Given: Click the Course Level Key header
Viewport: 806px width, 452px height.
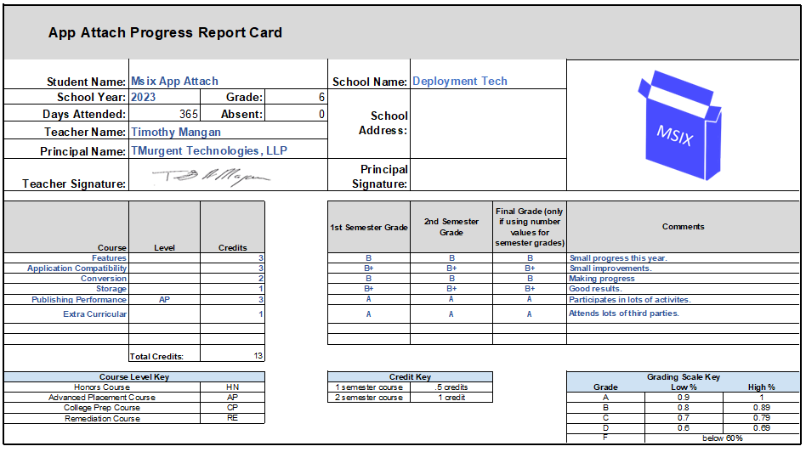Looking at the screenshot, I should tap(133, 376).
